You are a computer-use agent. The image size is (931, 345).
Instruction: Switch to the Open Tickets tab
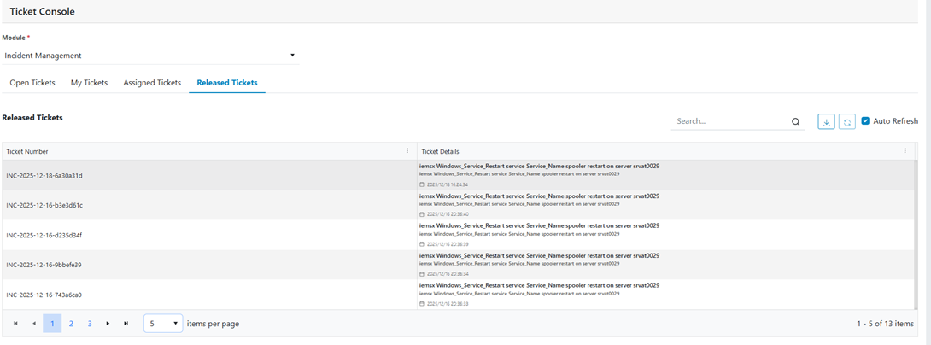coord(32,83)
